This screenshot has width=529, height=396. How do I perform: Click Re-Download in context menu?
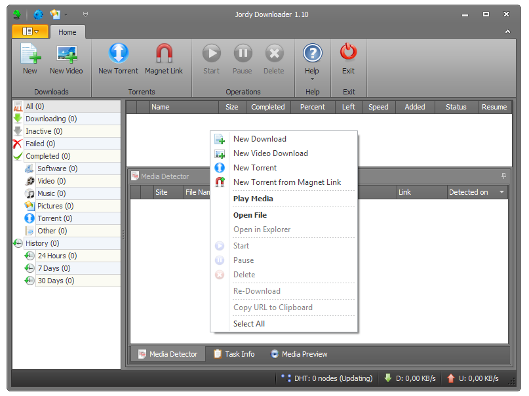pos(284,291)
